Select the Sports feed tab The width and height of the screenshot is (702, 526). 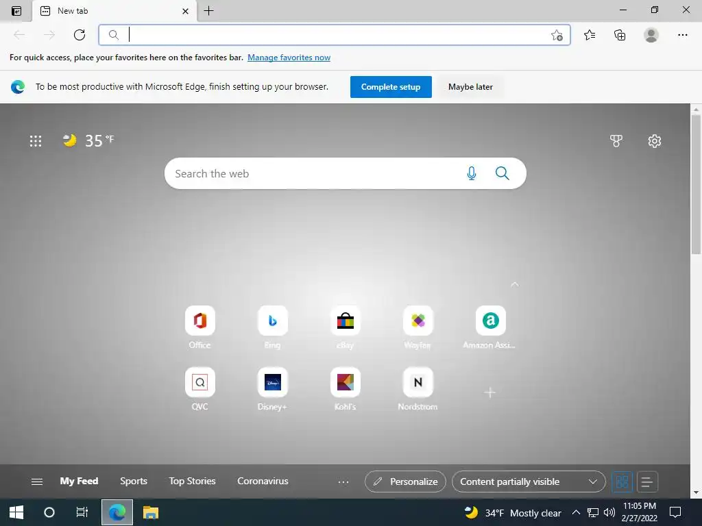pyautogui.click(x=134, y=481)
